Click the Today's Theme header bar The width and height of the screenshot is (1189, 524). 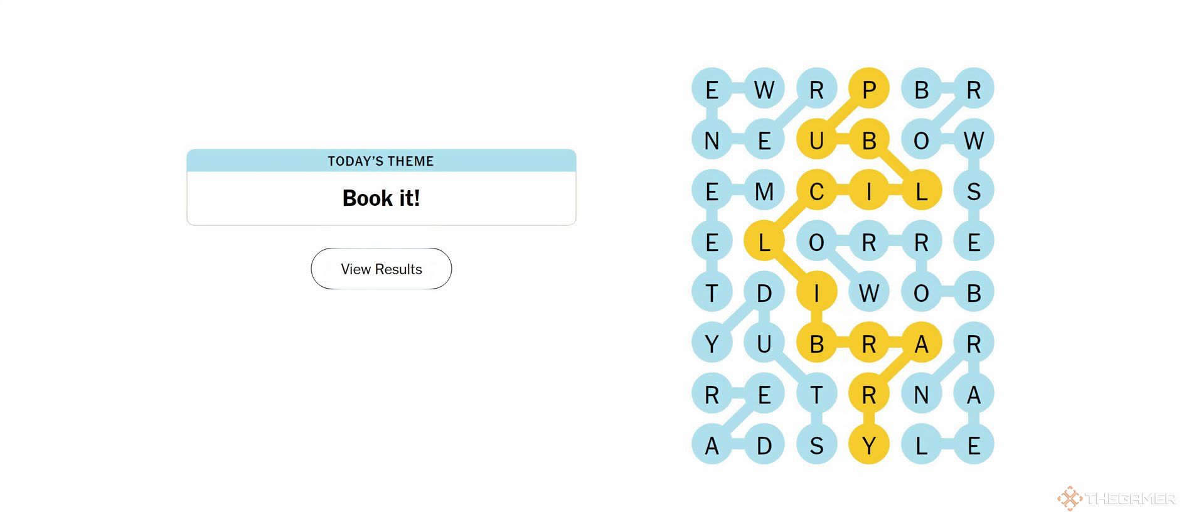[381, 161]
